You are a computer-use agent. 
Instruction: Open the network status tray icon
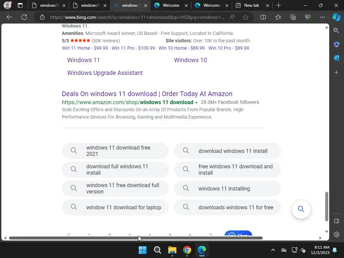(x=294, y=250)
